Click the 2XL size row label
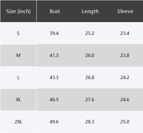The image size is (143, 133). pos(18,122)
